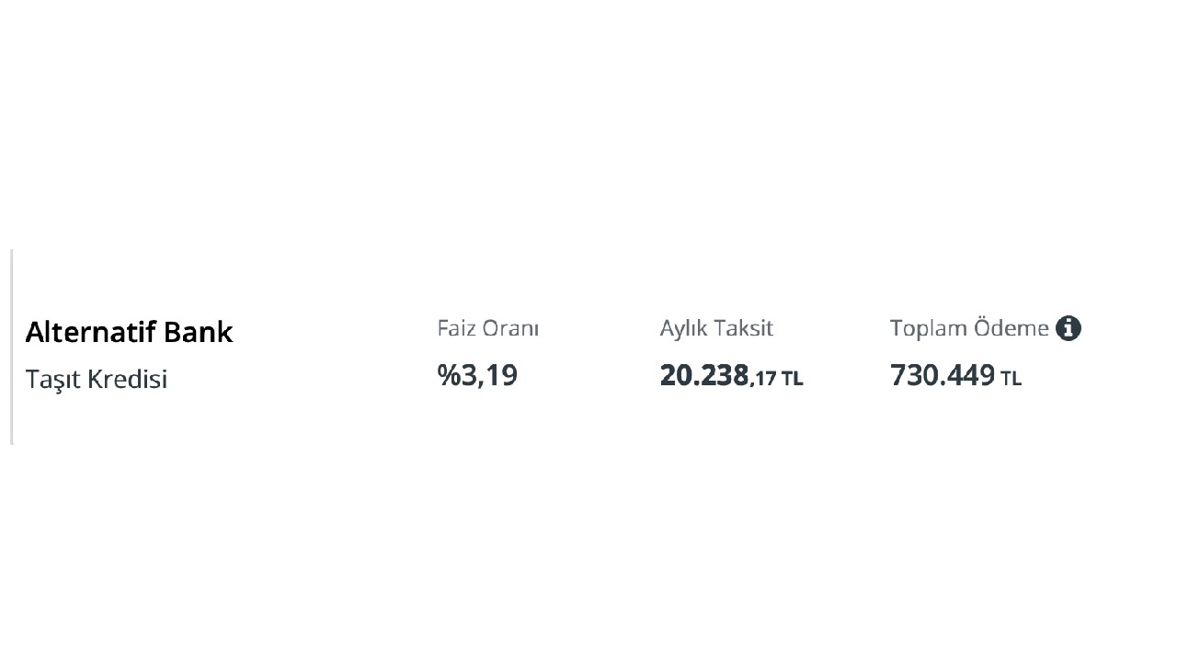Click the Toplam Ödeme label text
The height and width of the screenshot is (662, 1177).
click(969, 328)
